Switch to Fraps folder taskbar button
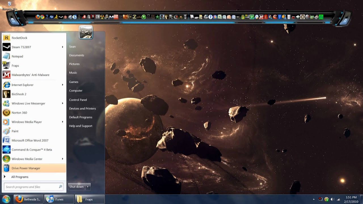This screenshot has width=363, height=204. click(x=90, y=199)
